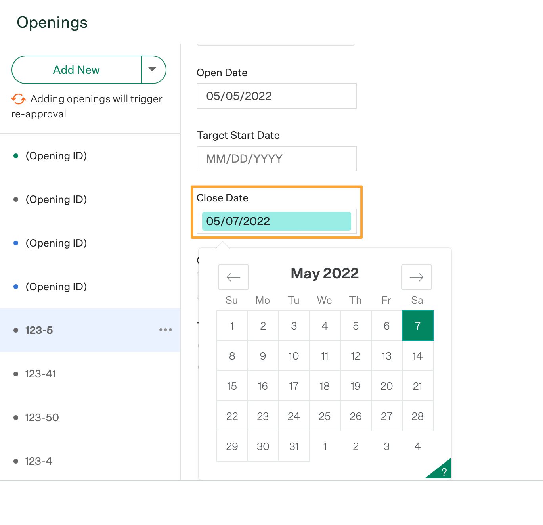Go to next month with right arrow
The height and width of the screenshot is (525, 543).
pos(416,277)
